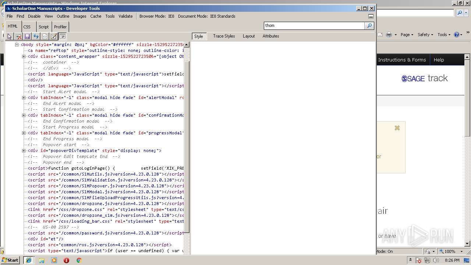Expand the popoverDivTemplate div node
Viewport: 471px width, 265px height.
point(24,151)
